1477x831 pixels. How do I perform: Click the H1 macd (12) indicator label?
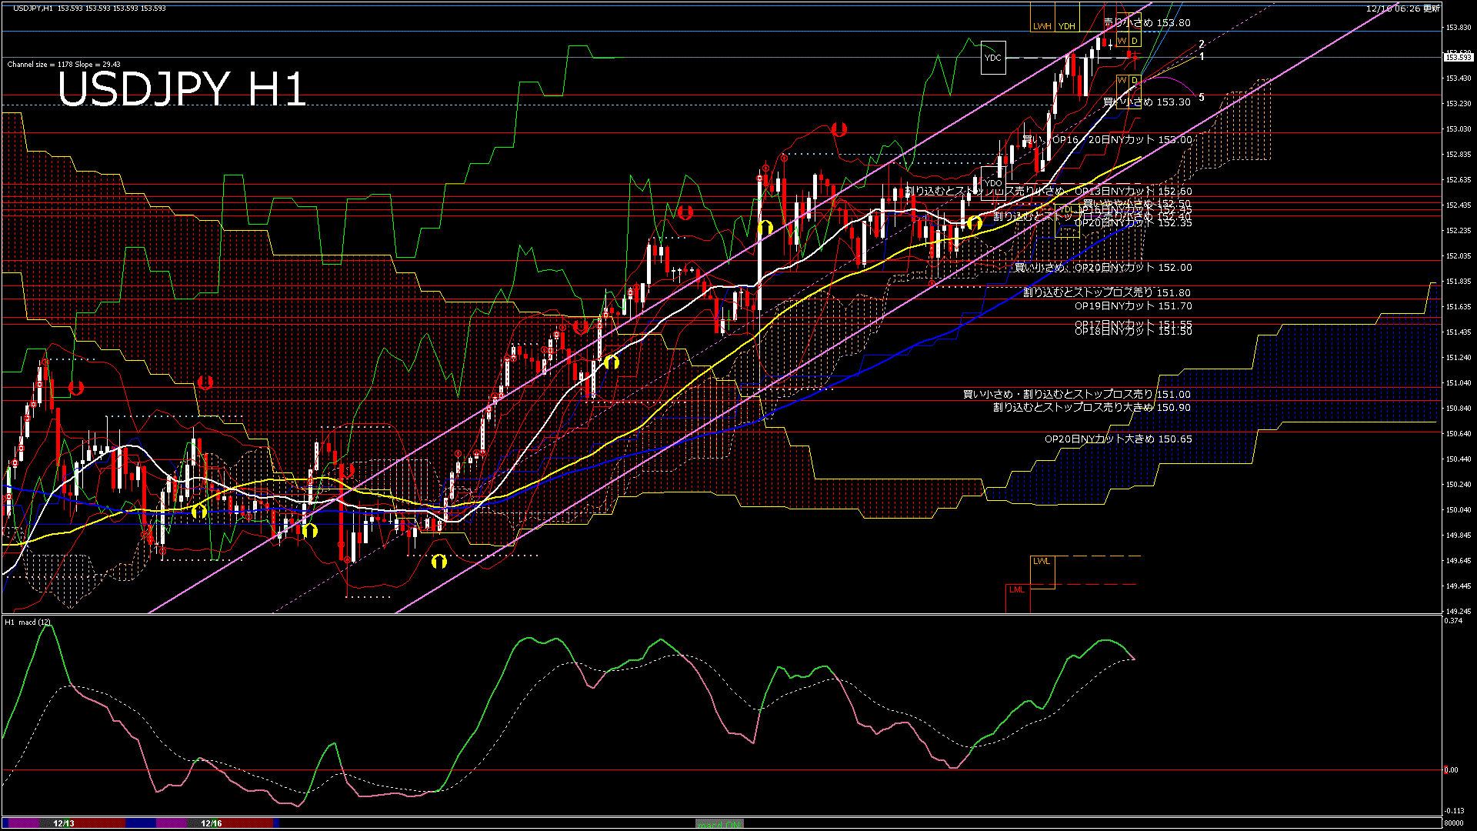click(28, 622)
